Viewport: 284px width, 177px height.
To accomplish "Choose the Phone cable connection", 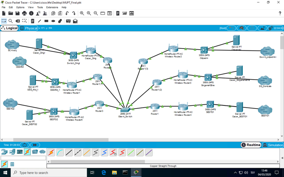I will click(x=95, y=153).
